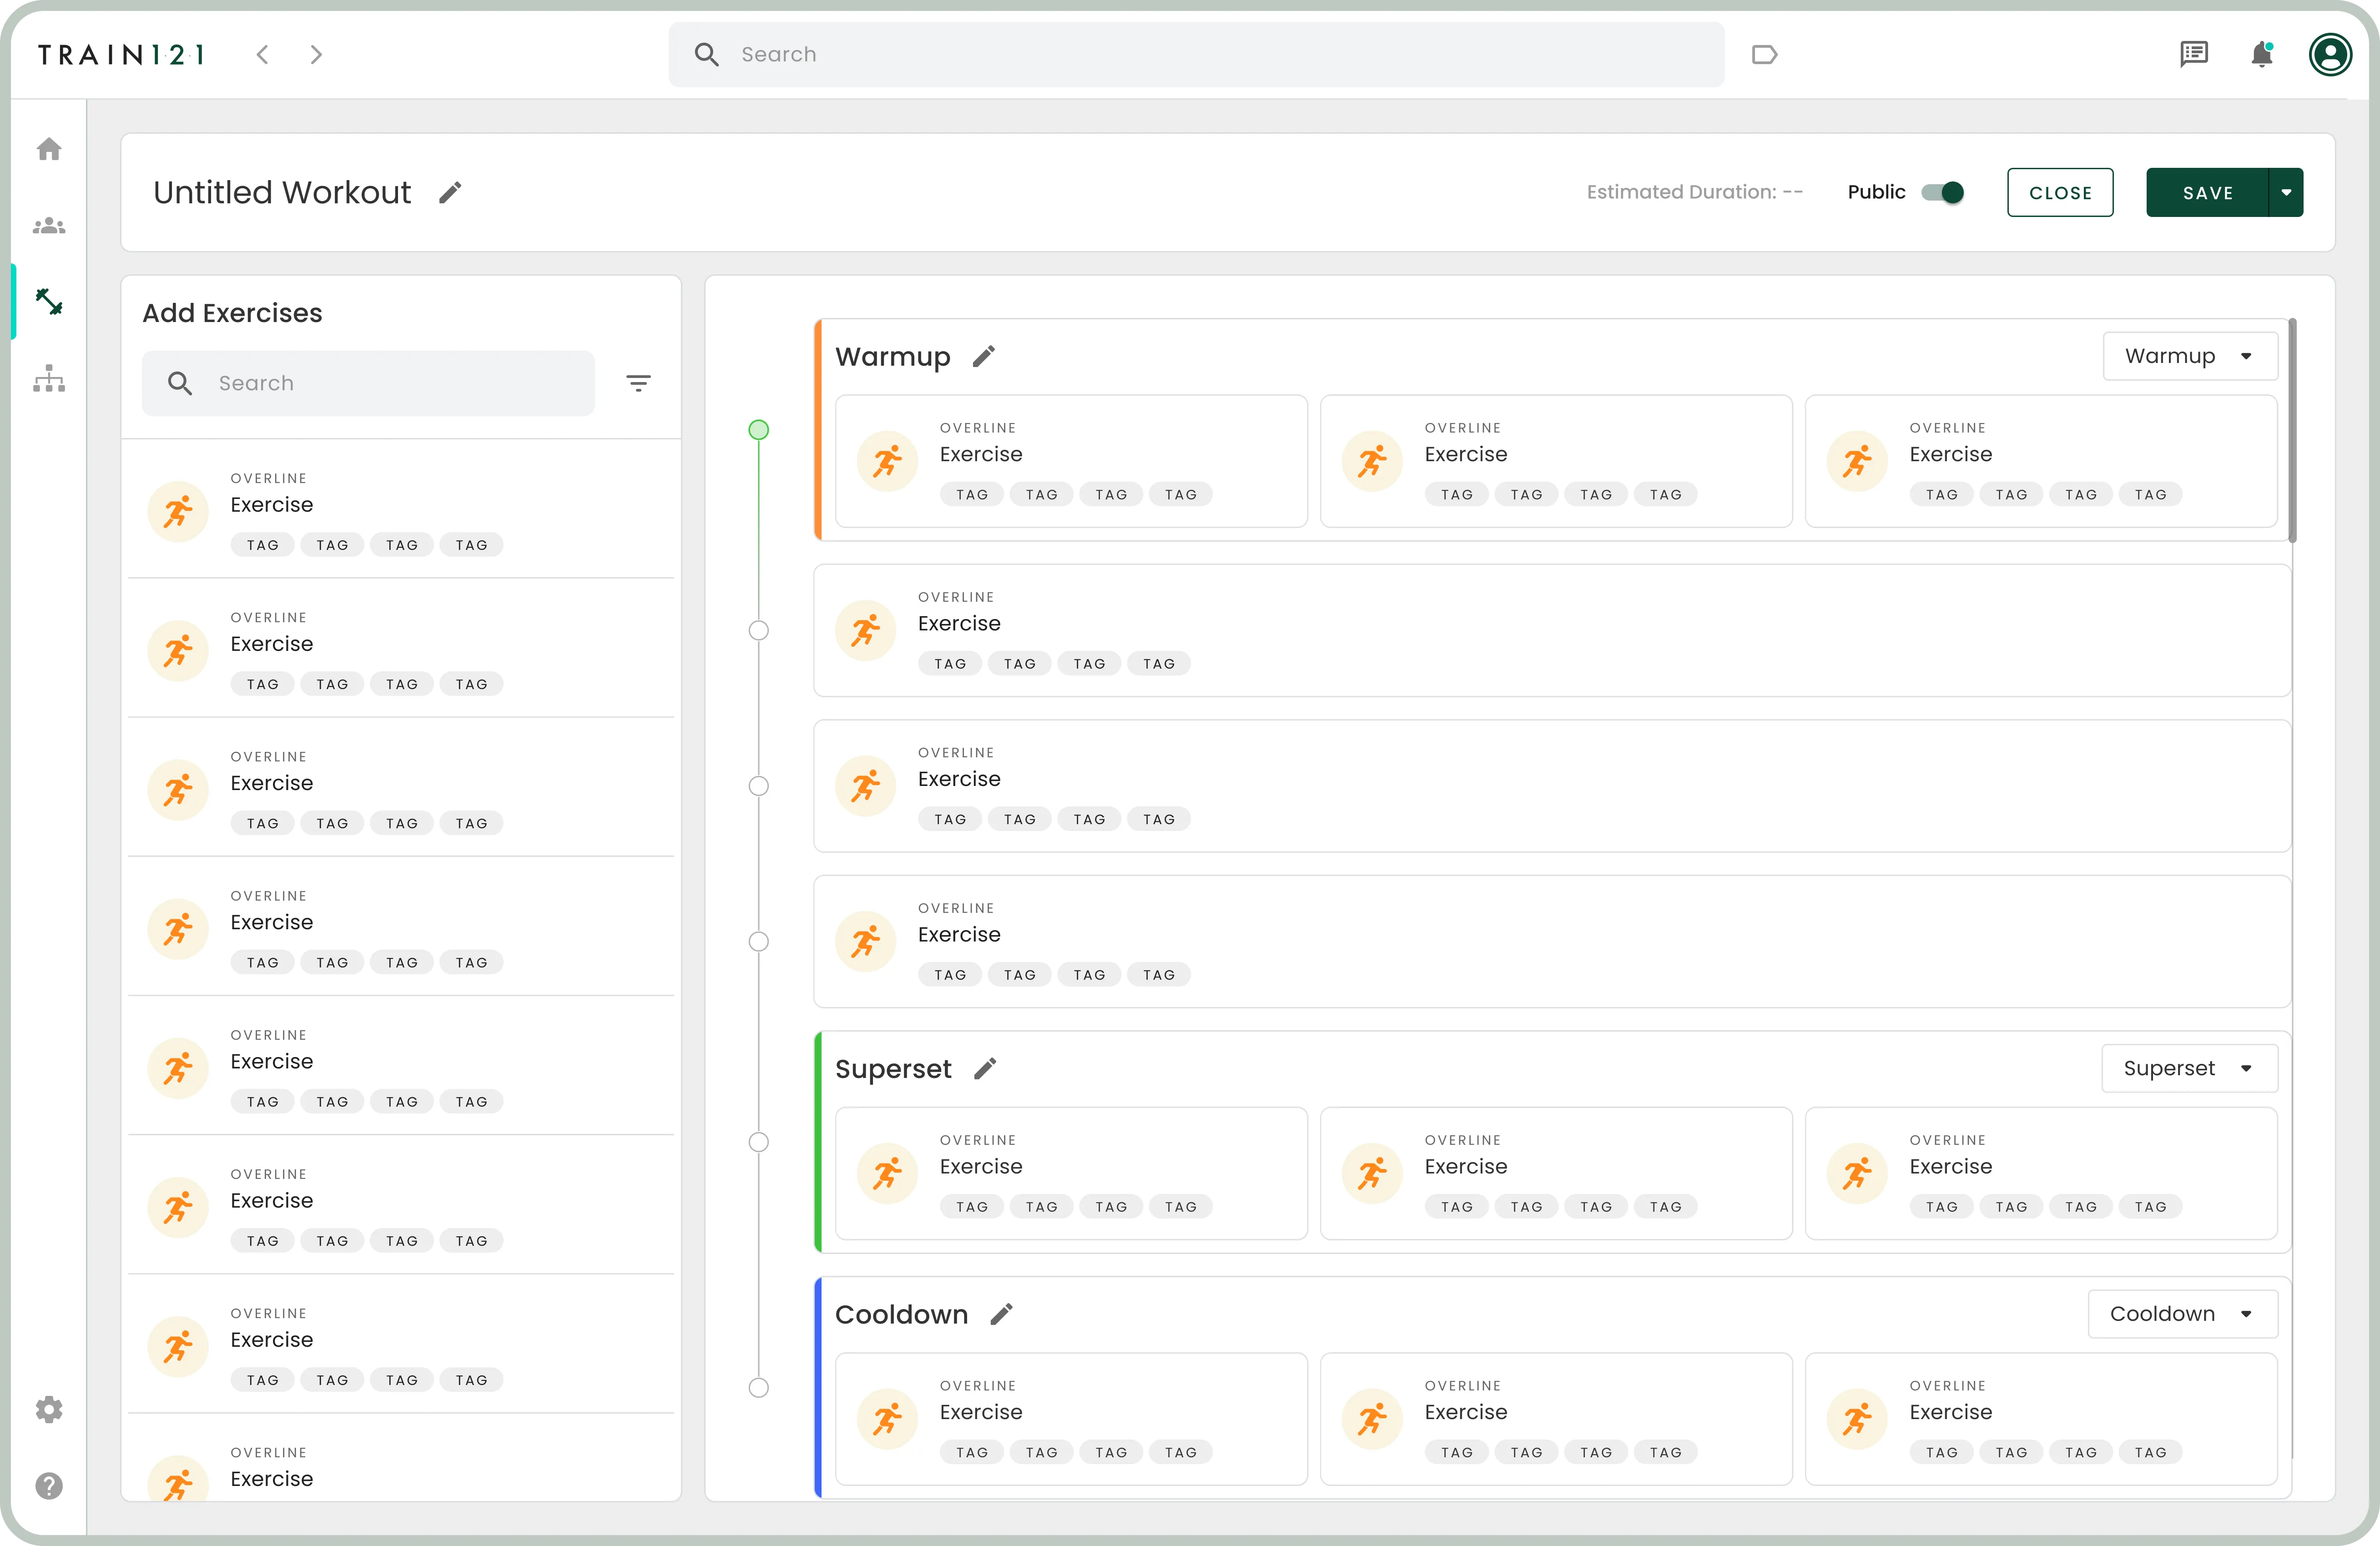Disable the Public toggle
Viewport: 2380px width, 1546px height.
coord(1942,192)
